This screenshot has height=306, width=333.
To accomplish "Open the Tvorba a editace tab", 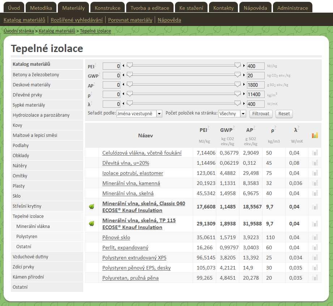I will 150,8.
